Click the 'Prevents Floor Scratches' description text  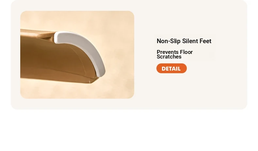(x=175, y=54)
